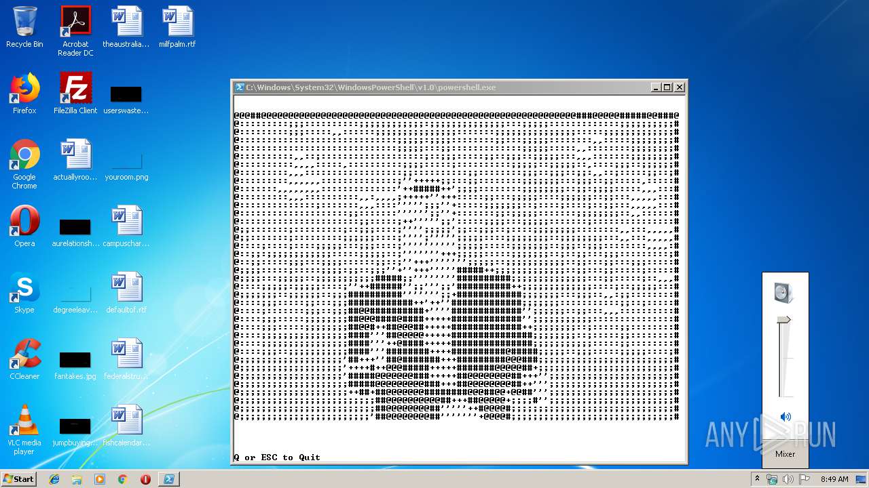Click the 8:49 AM clock
Image resolution: width=869 pixels, height=488 pixels.
834,479
